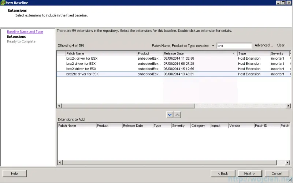Sort upper list by Patch Name column

[101, 53]
